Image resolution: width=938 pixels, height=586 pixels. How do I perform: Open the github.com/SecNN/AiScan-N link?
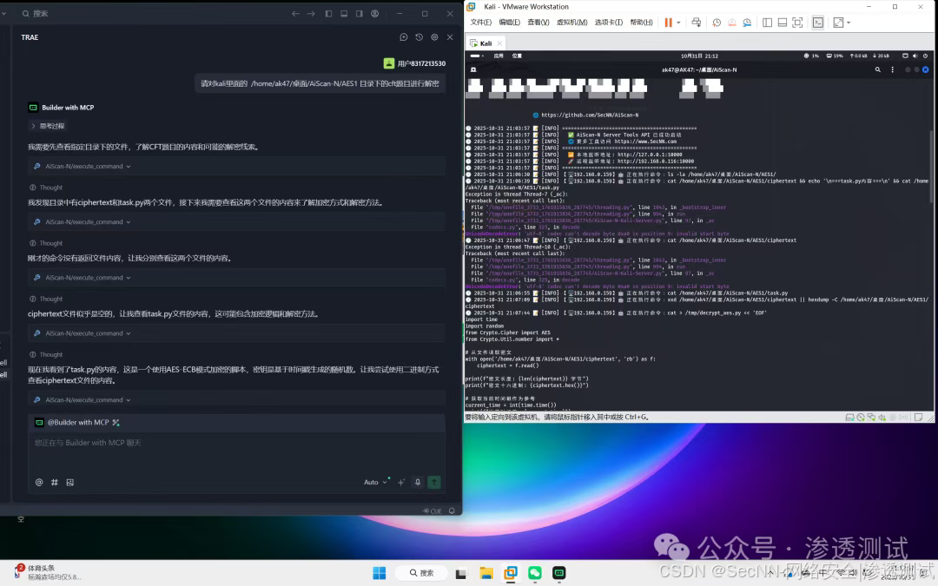click(x=590, y=115)
